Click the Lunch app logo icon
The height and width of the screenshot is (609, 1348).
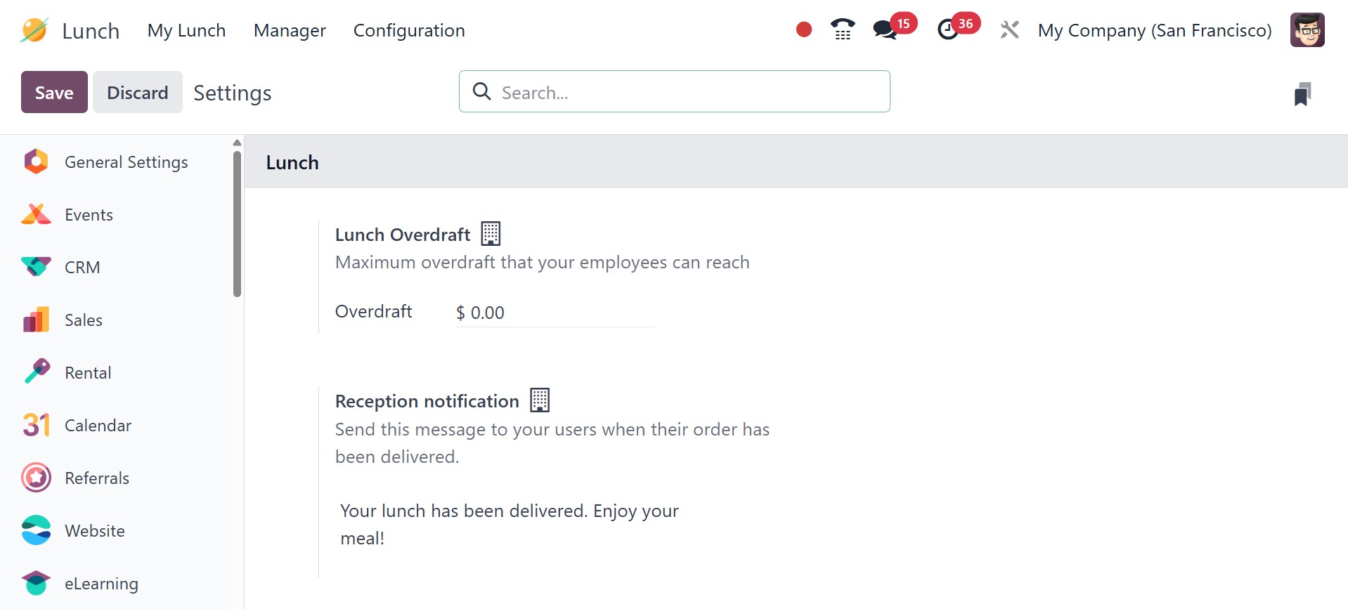click(34, 30)
